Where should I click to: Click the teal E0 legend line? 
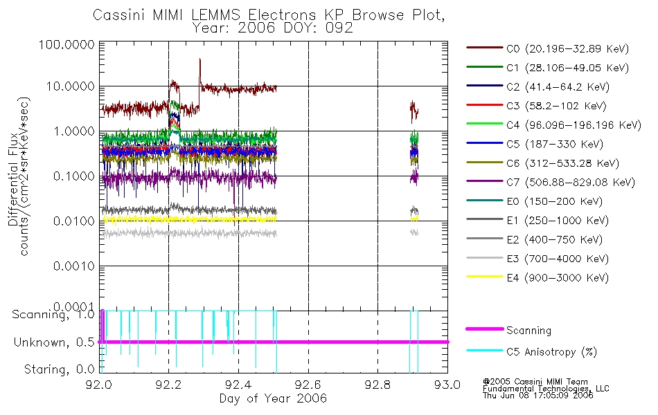484,201
